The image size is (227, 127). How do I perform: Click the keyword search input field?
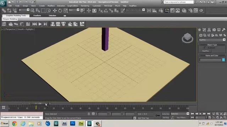point(179,2)
